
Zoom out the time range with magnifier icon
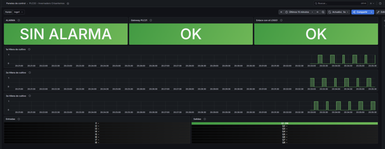tap(323, 12)
